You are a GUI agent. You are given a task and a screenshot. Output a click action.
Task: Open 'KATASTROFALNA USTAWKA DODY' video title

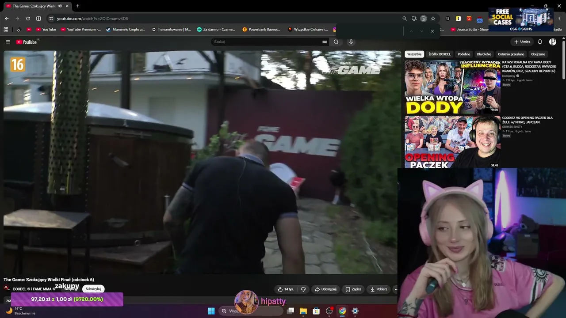pos(529,67)
